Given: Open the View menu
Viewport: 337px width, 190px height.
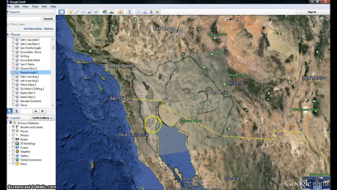Looking at the screenshot, I should (26, 6).
